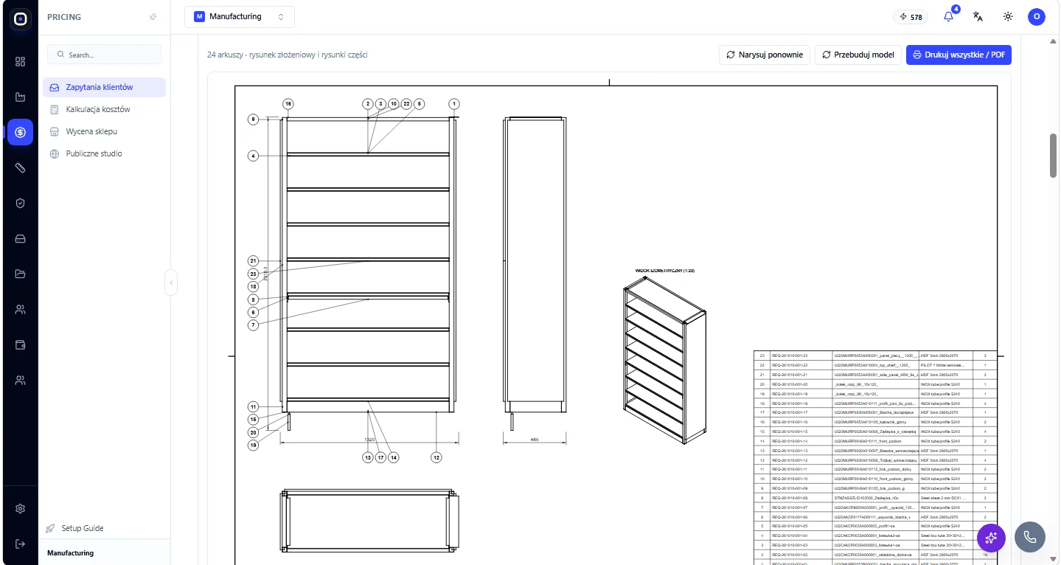Open the wallet icon in sidebar
Image resolution: width=1061 pixels, height=565 pixels.
pyautogui.click(x=20, y=344)
